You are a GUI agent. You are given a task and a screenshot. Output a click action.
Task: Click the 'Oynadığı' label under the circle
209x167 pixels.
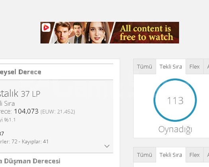point(175,130)
